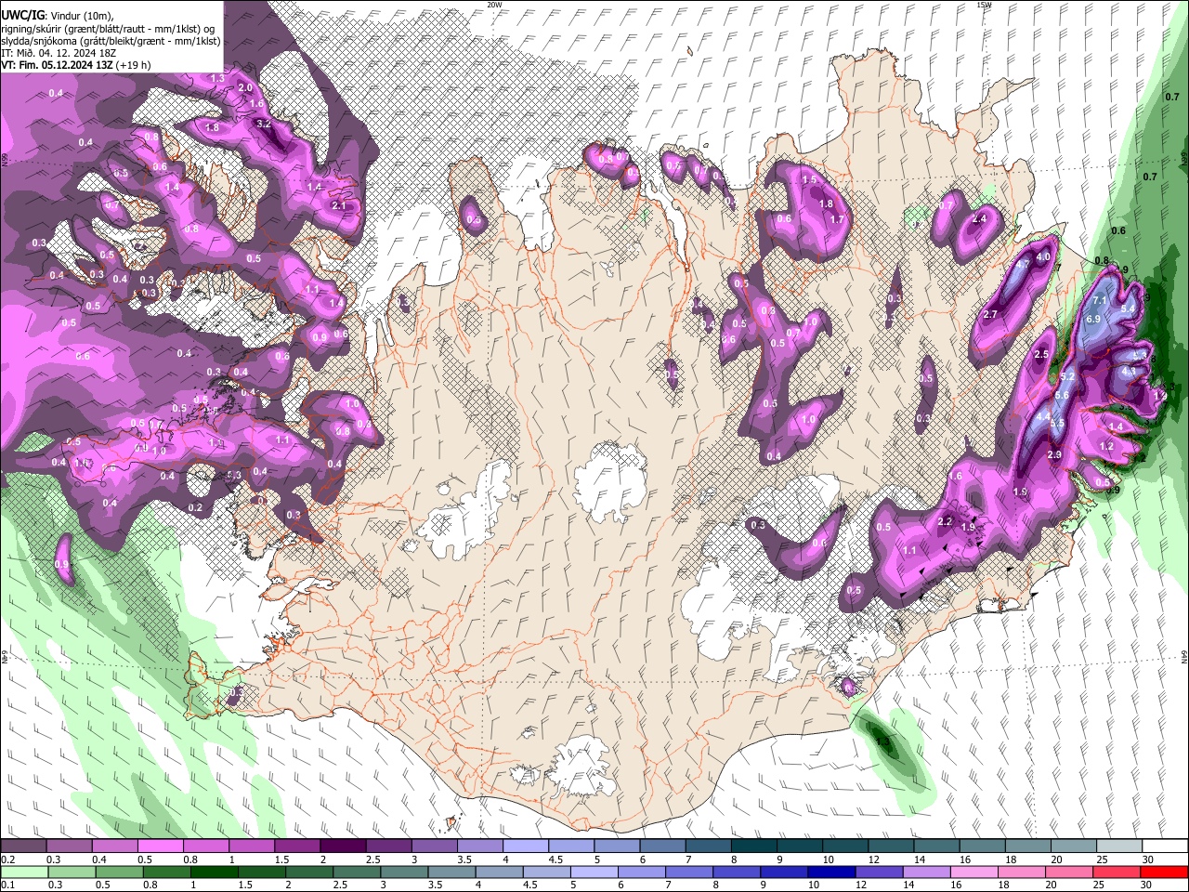The image size is (1189, 892).
Task: Click the 5.4 snowfall value in the east
Action: click(1130, 308)
